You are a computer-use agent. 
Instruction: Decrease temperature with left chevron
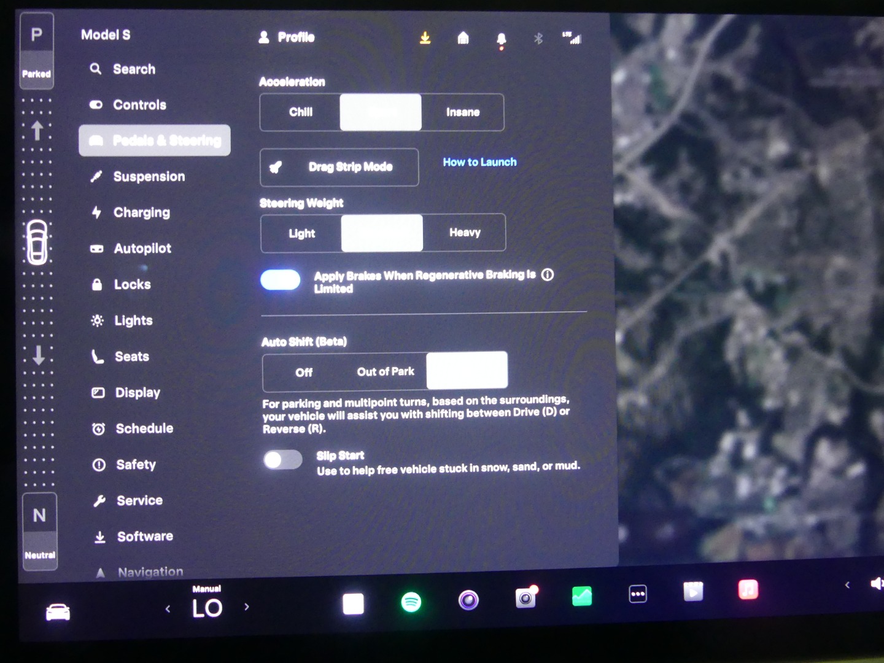click(168, 609)
